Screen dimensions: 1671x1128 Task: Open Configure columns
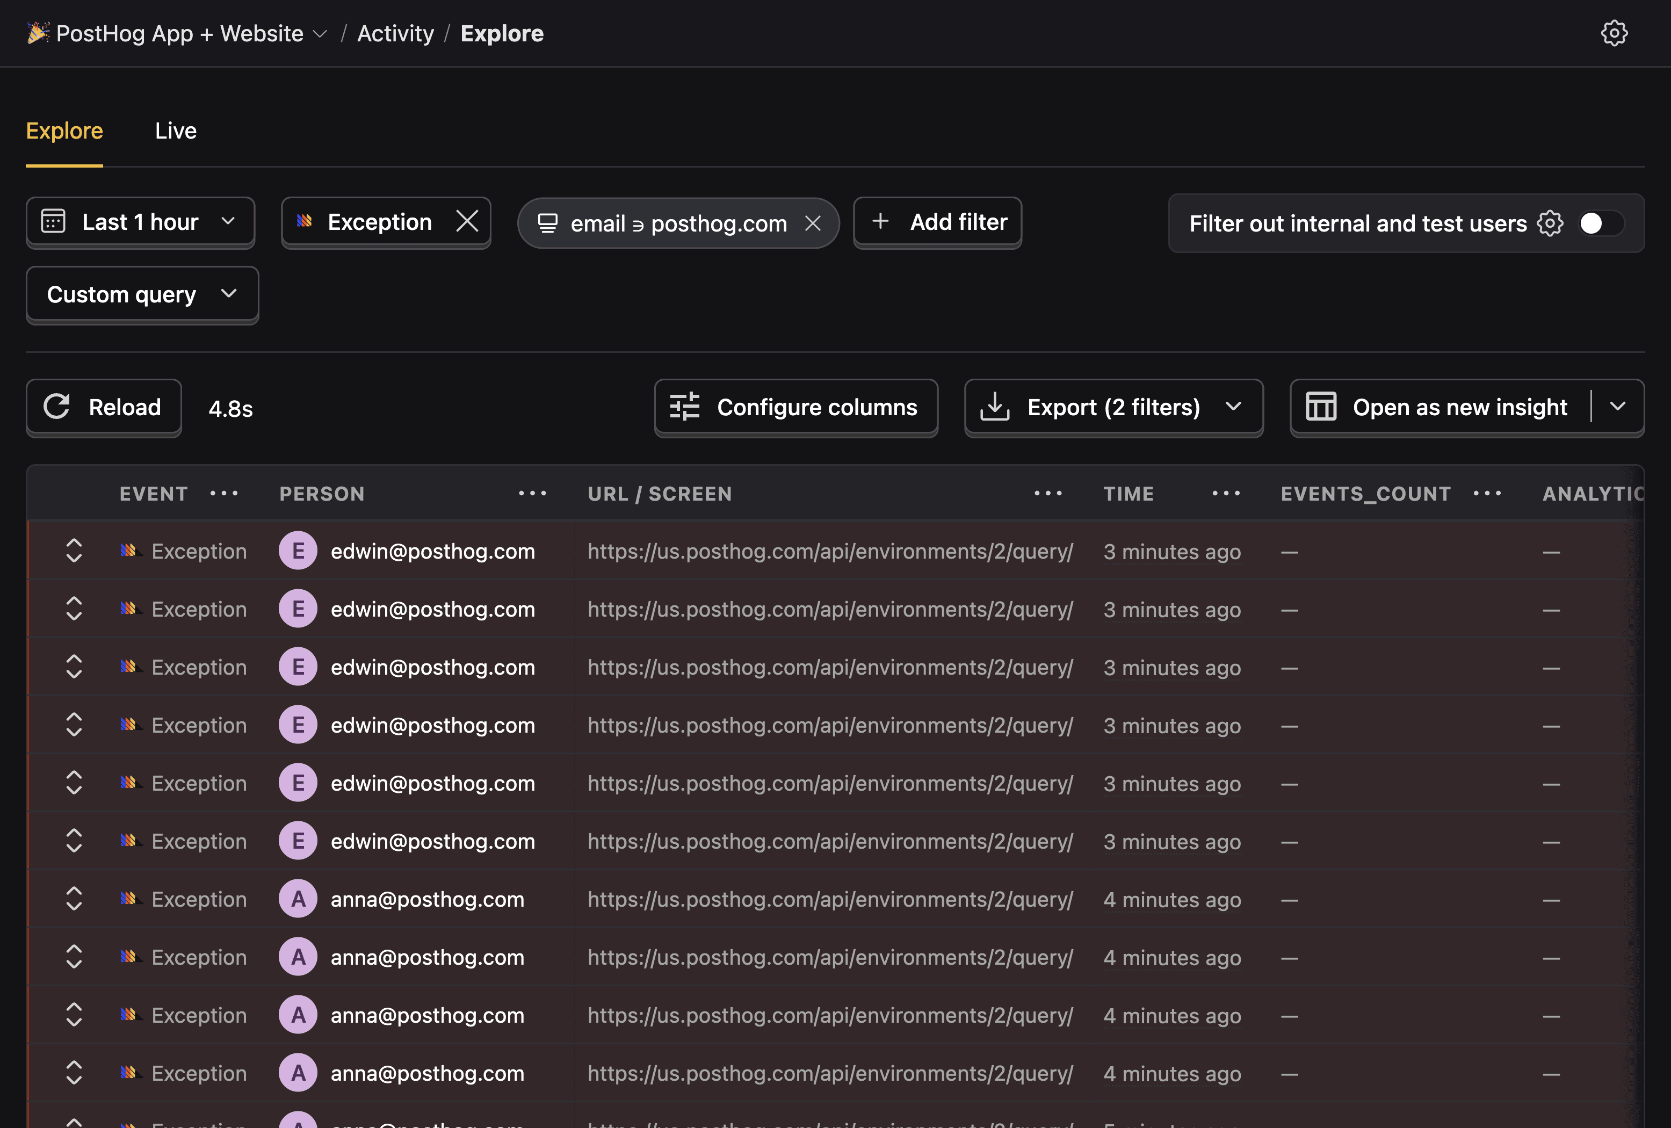pyautogui.click(x=796, y=407)
